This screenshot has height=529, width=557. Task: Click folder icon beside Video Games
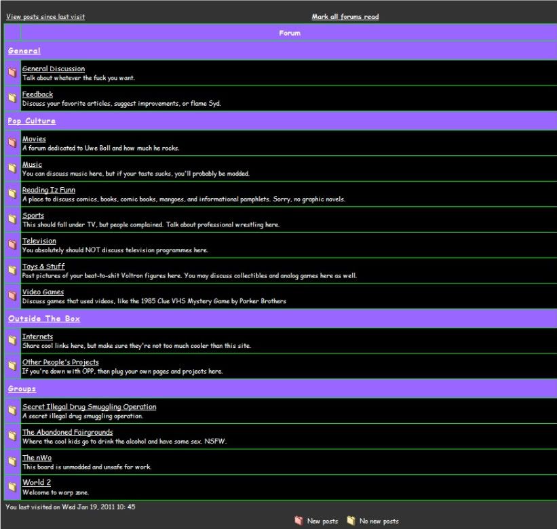pyautogui.click(x=12, y=296)
